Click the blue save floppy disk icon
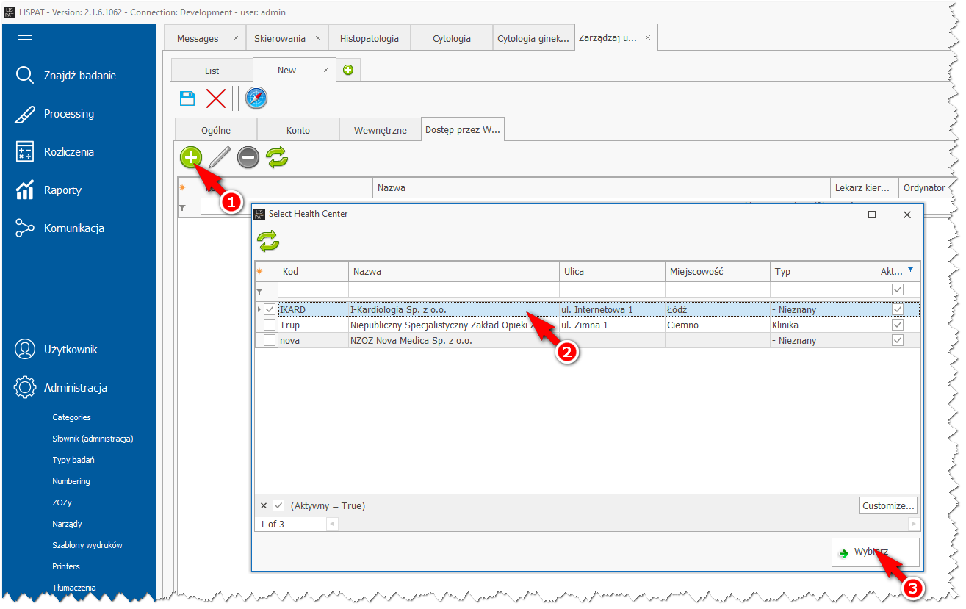This screenshot has height=609, width=966. (x=187, y=98)
